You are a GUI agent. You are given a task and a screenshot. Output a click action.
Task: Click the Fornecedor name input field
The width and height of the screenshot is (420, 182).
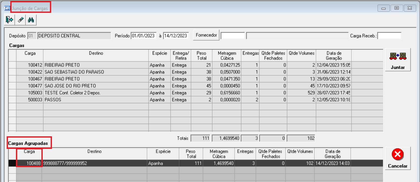297,36
